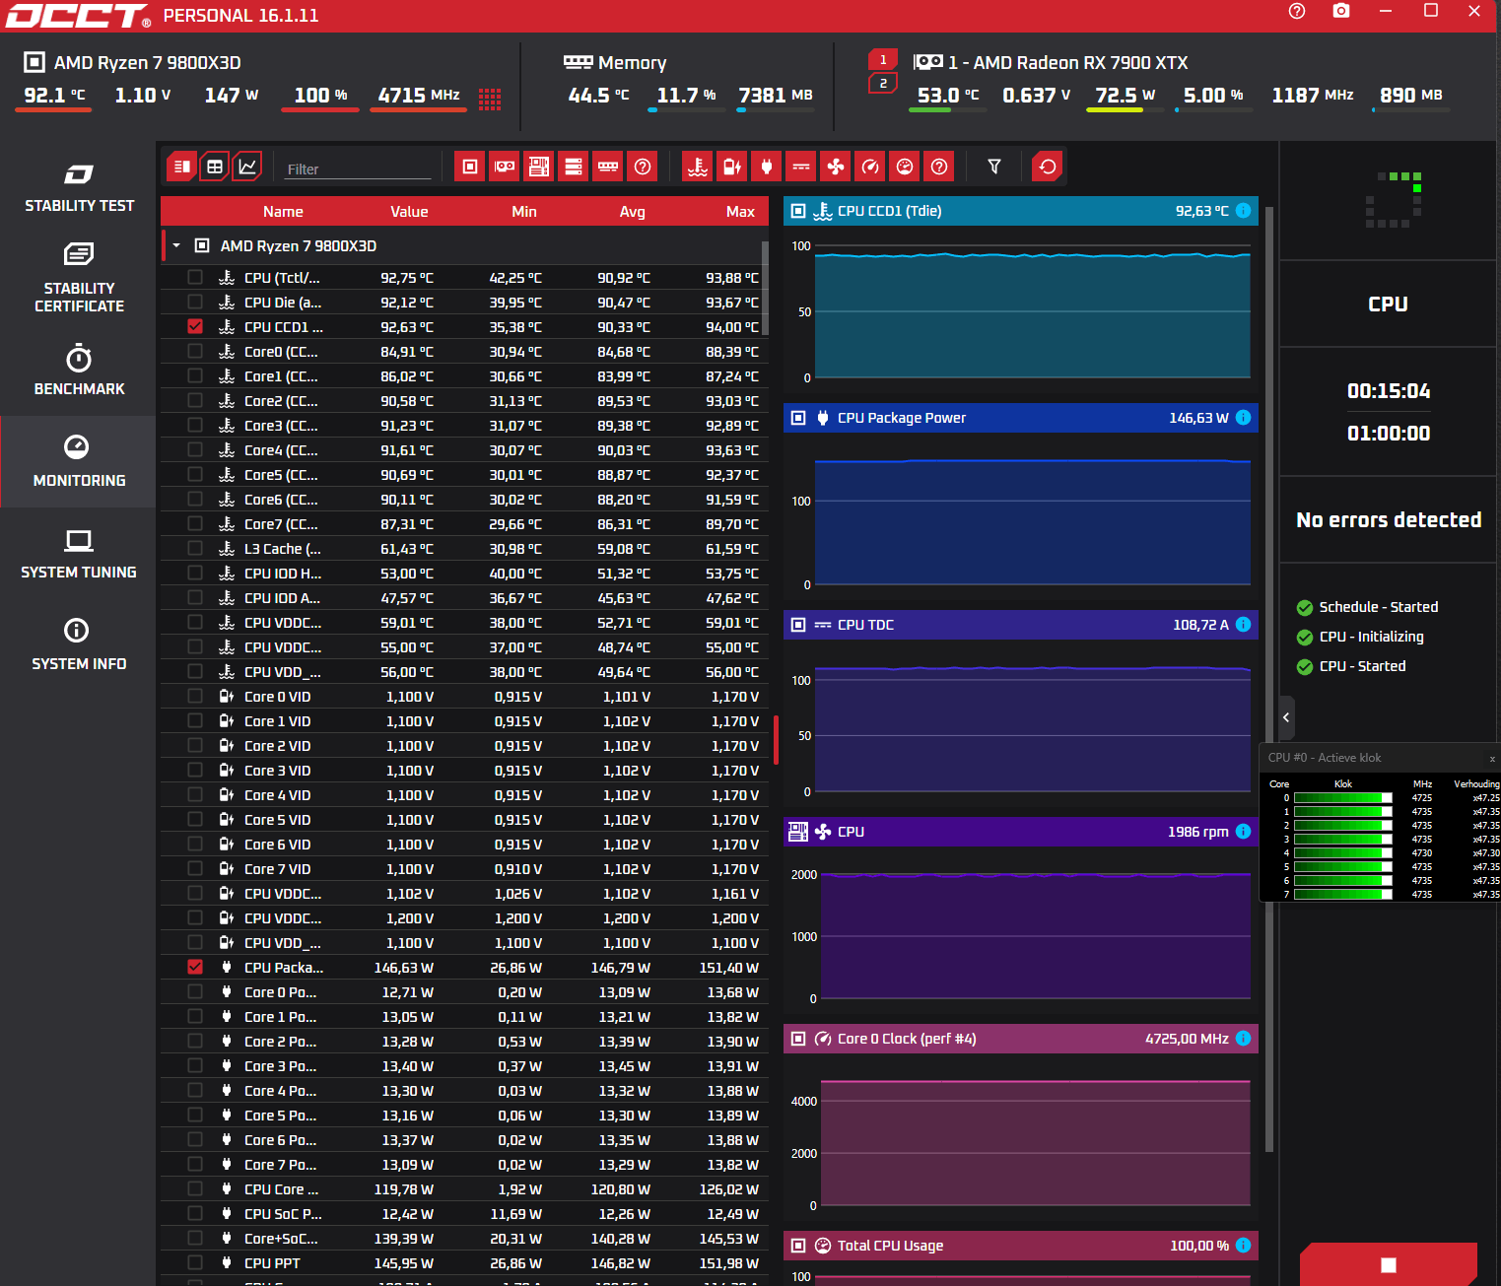Screen dimensions: 1501x1286
Task: Sort the table by the Value column
Action: click(409, 212)
